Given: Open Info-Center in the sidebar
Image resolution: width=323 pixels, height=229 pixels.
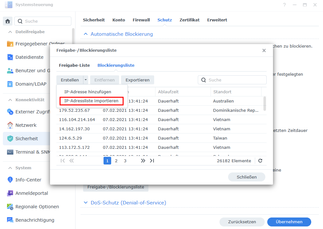Looking at the screenshot, I should click(28, 180).
